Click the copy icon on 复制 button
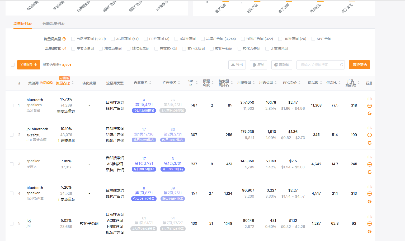 click(254, 65)
